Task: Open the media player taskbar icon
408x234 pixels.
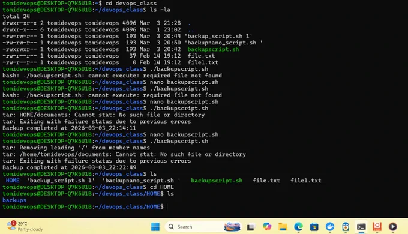Action: [393, 227]
